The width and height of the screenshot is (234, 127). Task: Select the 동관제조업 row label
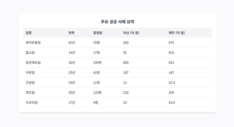click(x=33, y=62)
